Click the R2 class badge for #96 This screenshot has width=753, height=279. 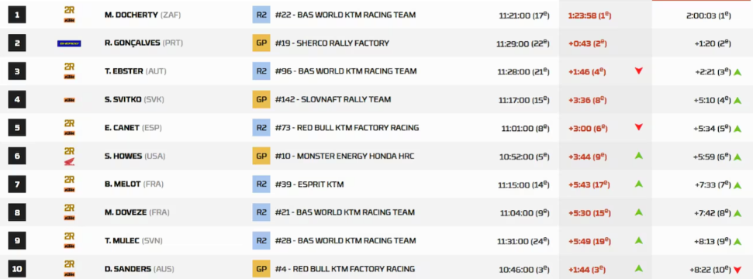pyautogui.click(x=261, y=71)
